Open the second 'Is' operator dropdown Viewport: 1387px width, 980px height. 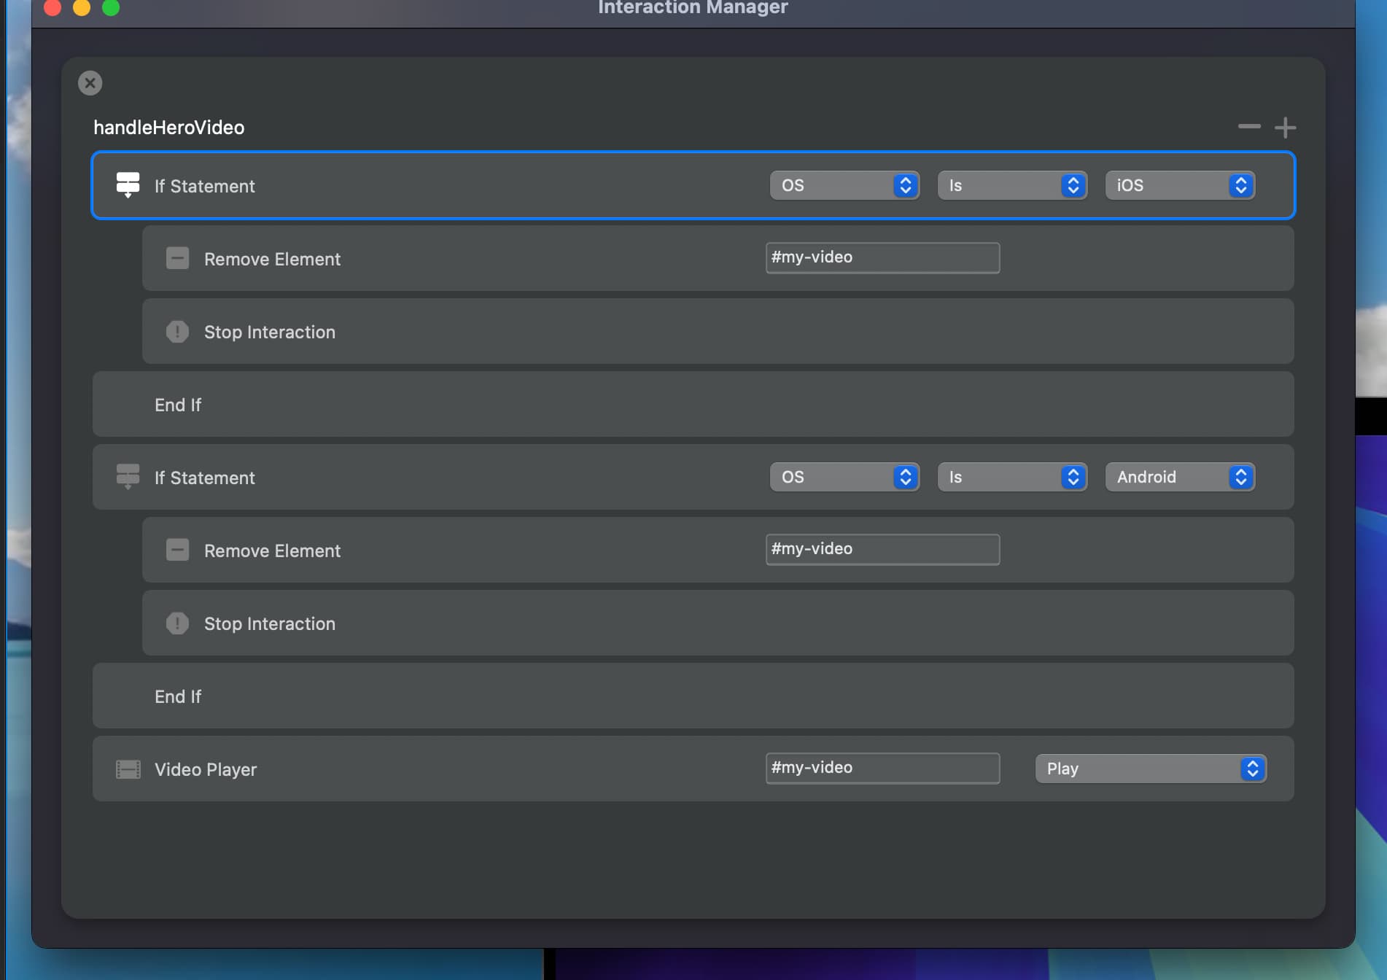(x=1011, y=477)
